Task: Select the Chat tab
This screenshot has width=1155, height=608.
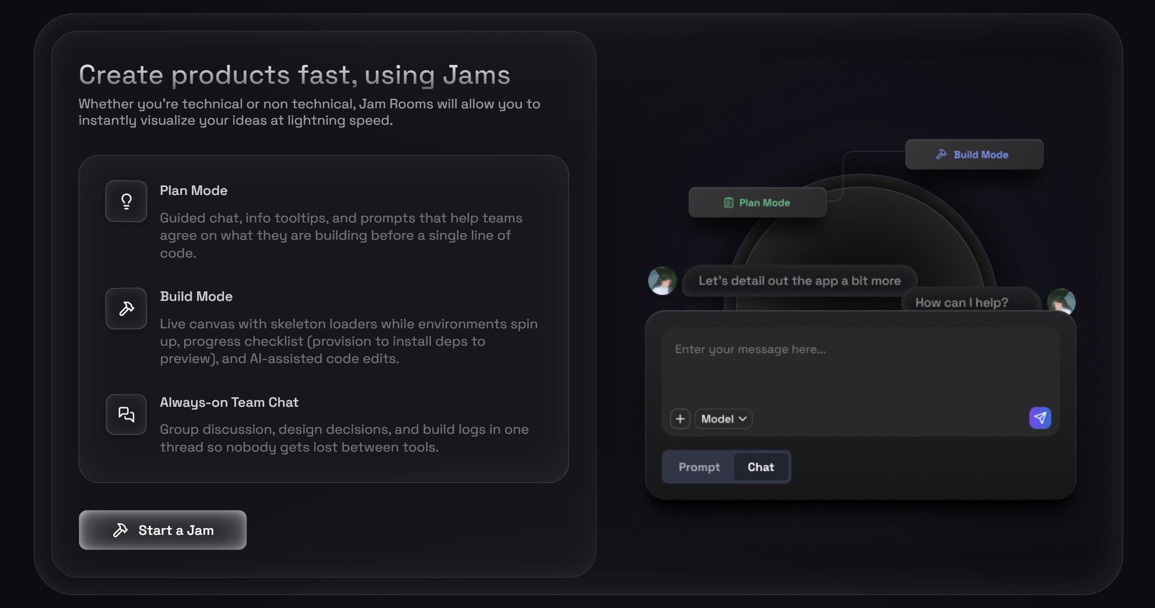Action: tap(760, 467)
